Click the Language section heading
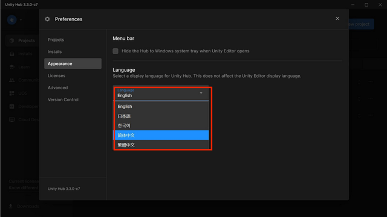Screen dimensions: 387x217 (x=124, y=70)
